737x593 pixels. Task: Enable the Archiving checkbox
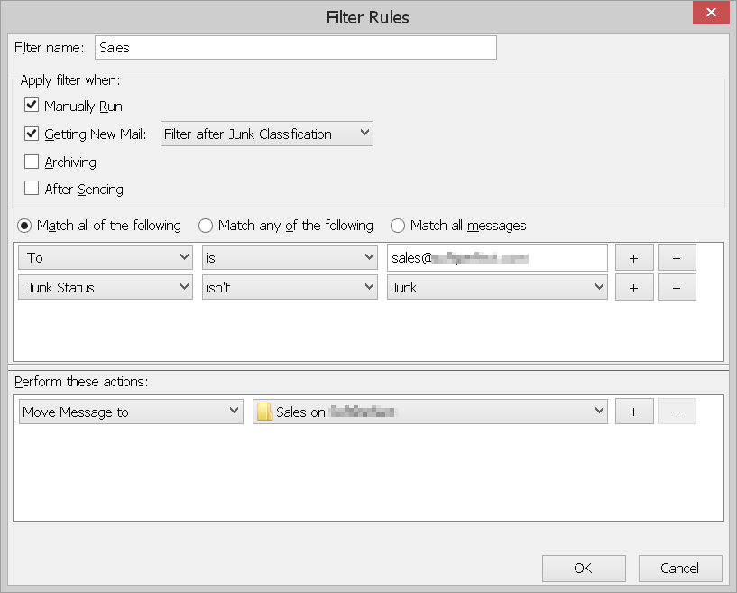(32, 162)
